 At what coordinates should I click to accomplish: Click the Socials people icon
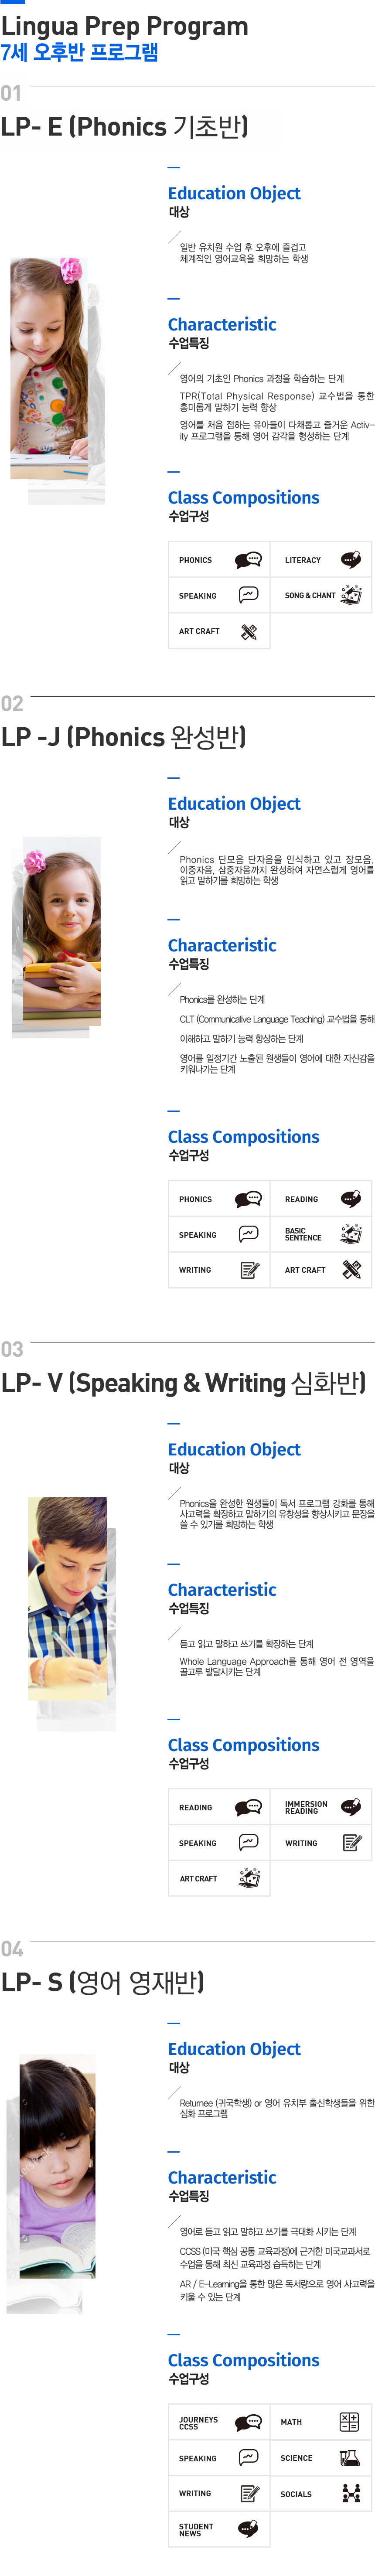[351, 2494]
